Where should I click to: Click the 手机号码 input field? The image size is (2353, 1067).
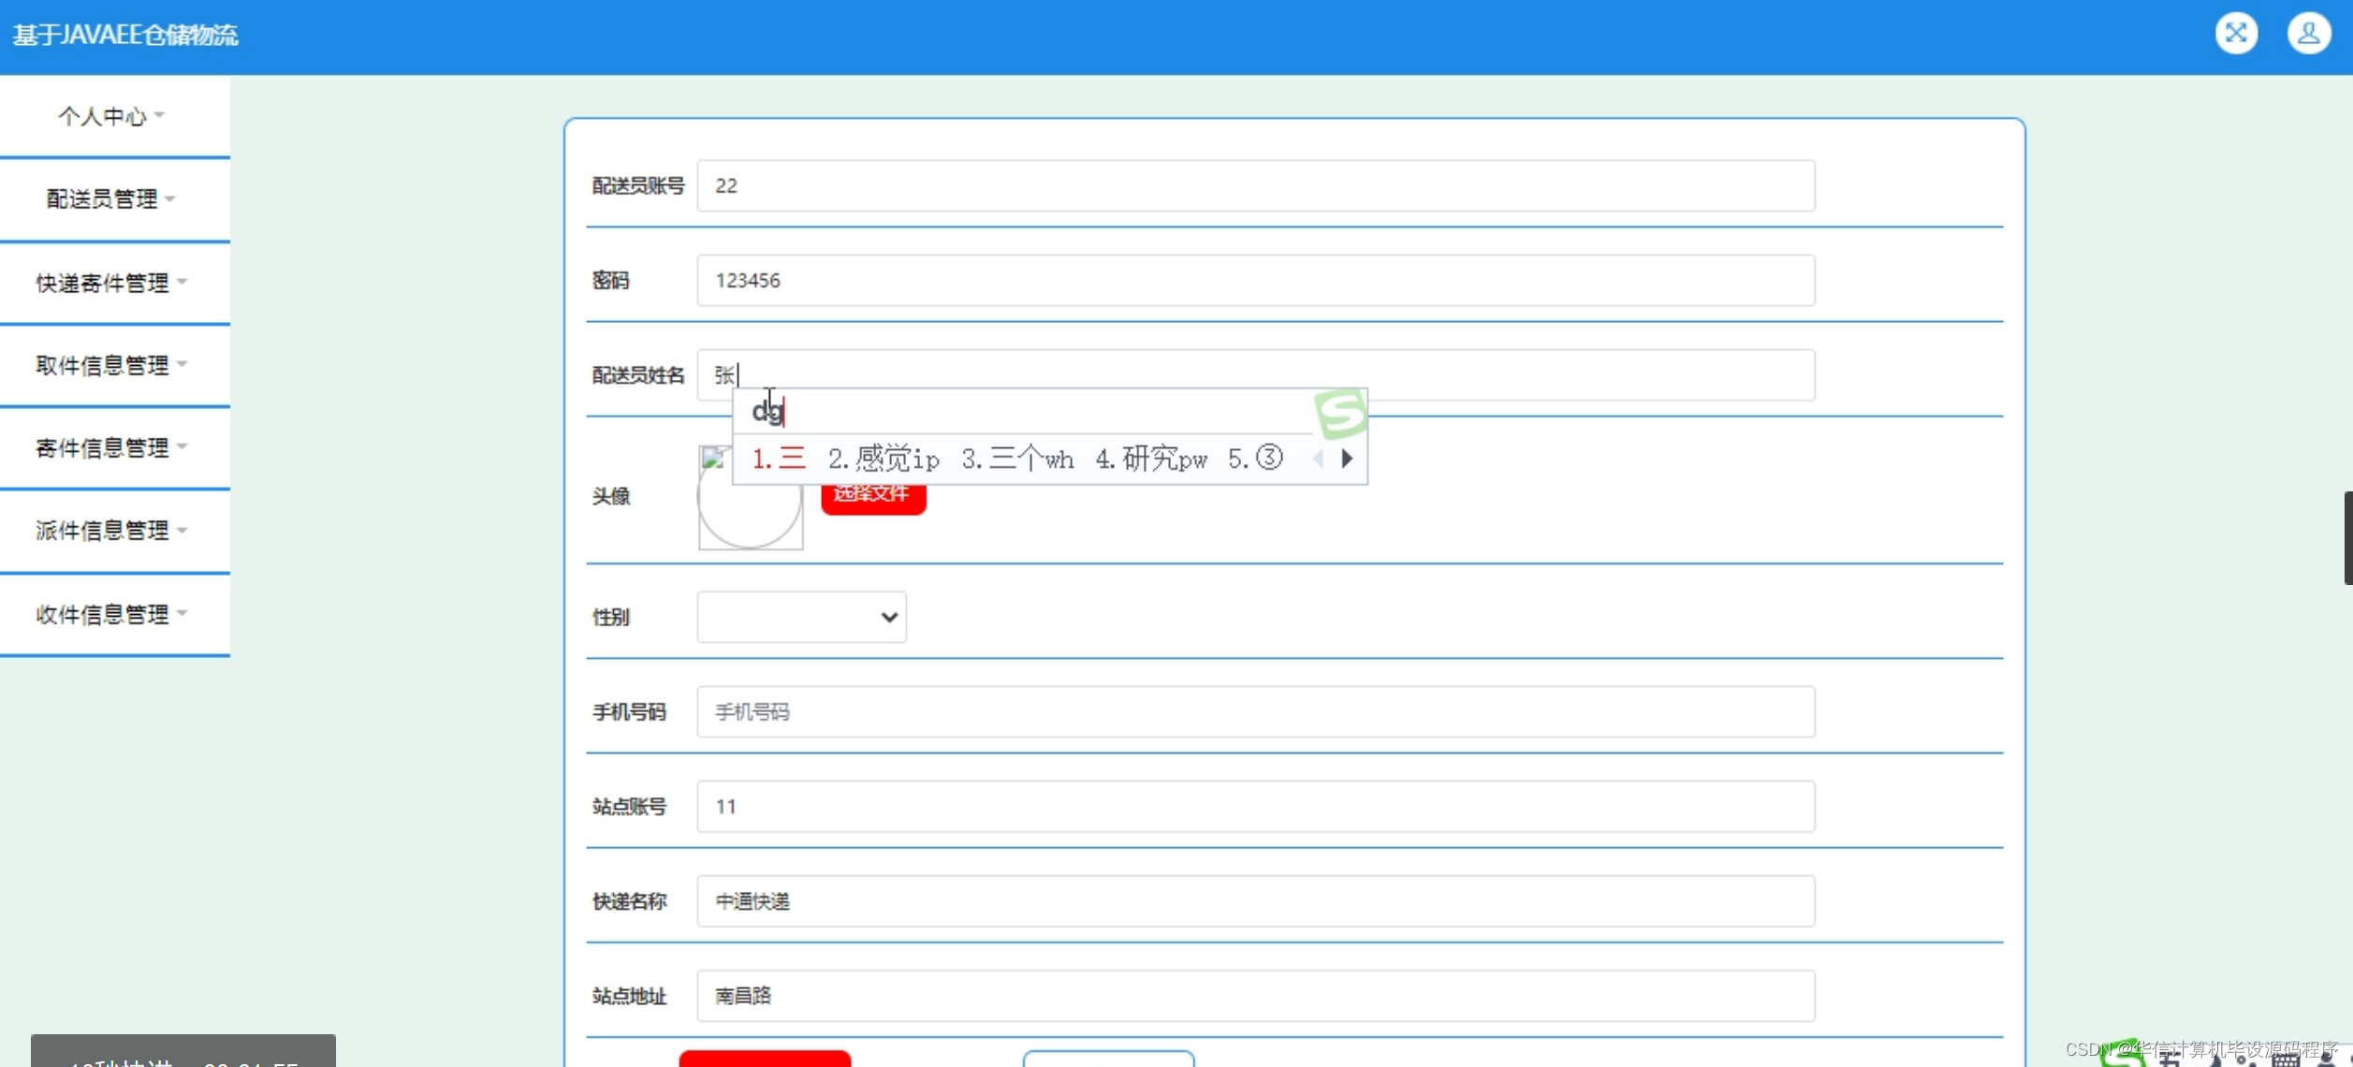click(1254, 711)
